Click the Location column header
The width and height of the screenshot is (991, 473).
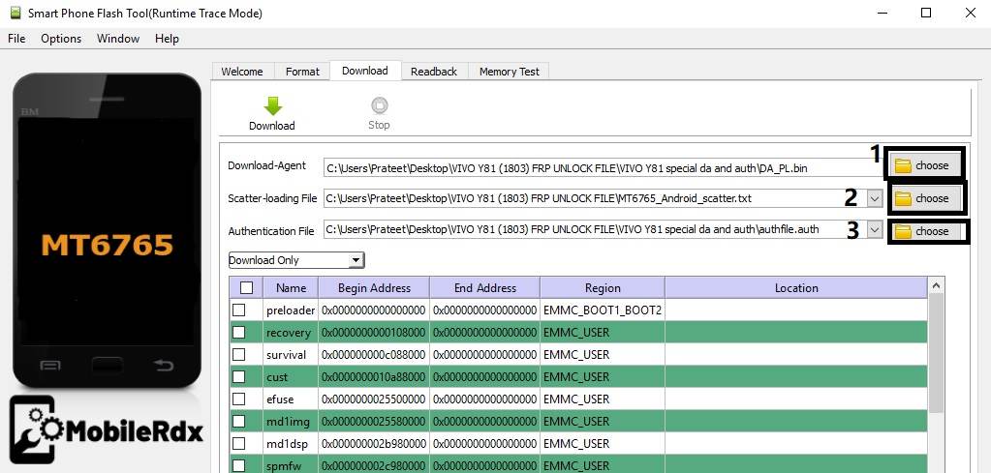796,288
